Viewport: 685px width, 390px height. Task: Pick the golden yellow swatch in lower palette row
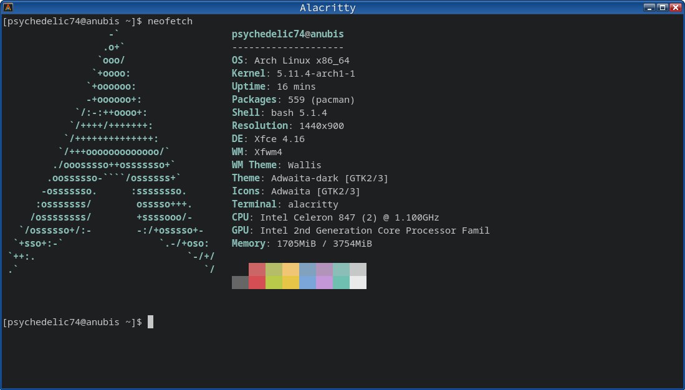pyautogui.click(x=291, y=283)
